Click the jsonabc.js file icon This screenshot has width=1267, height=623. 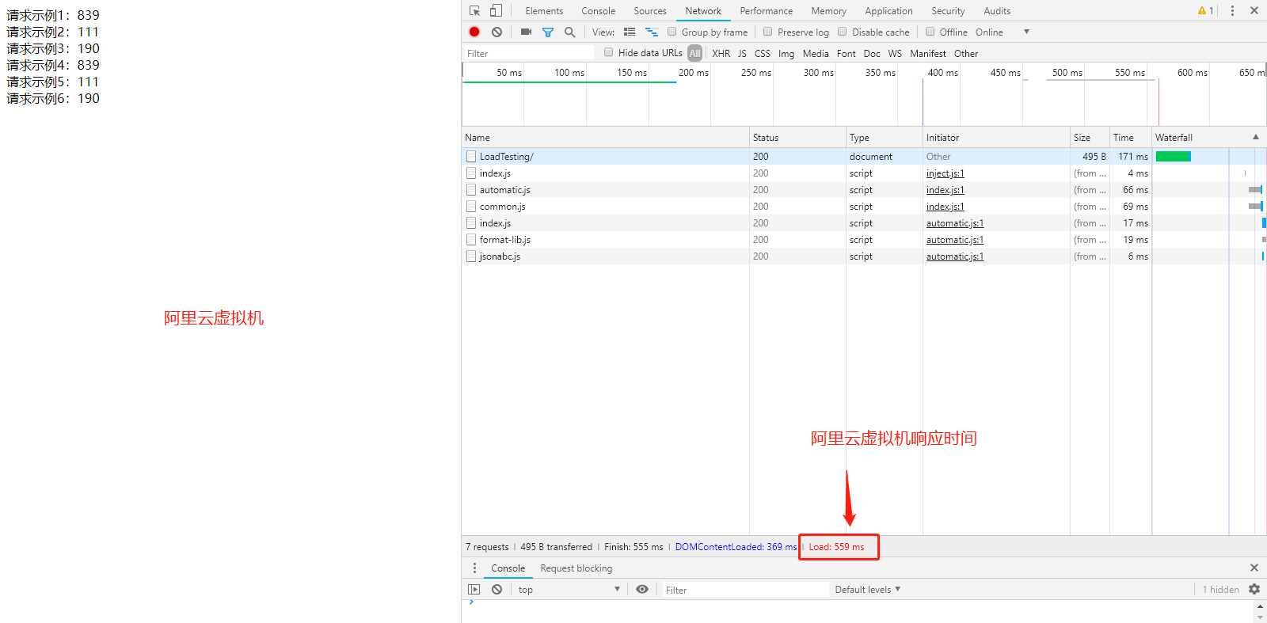[471, 256]
